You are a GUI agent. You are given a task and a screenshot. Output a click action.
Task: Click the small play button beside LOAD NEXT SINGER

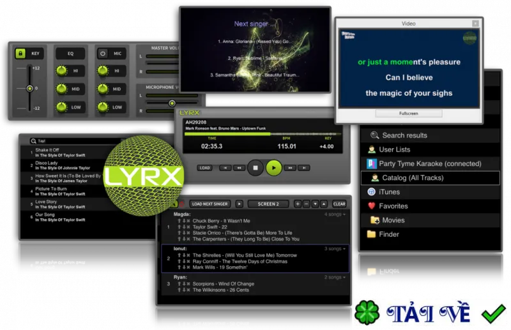tap(239, 204)
